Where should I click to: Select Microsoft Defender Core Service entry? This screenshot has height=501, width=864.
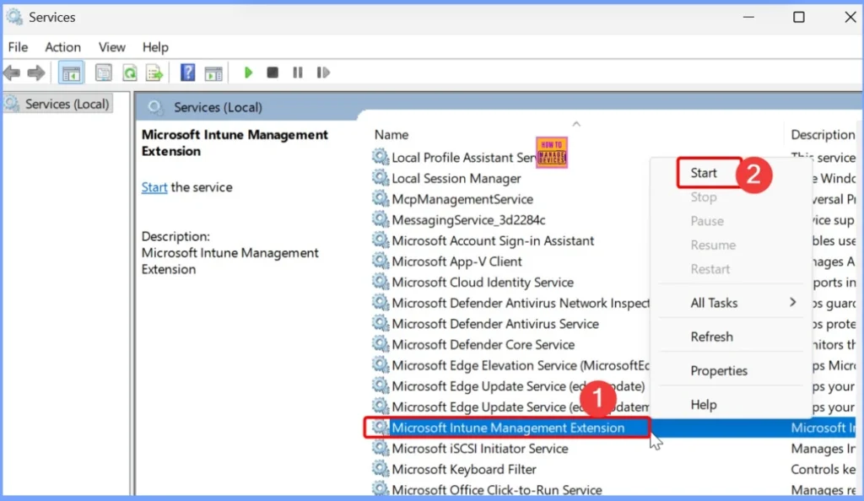(483, 345)
